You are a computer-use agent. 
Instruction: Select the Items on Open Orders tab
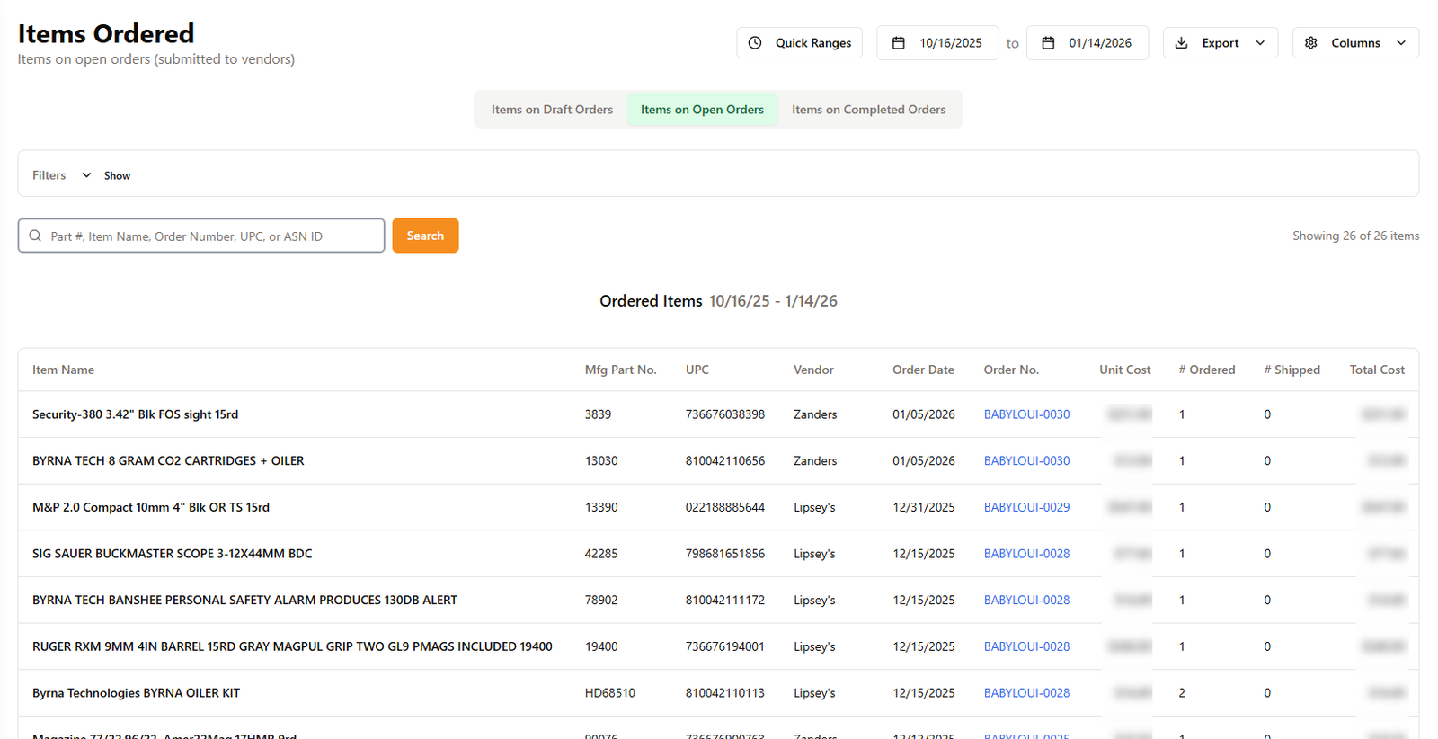click(702, 110)
